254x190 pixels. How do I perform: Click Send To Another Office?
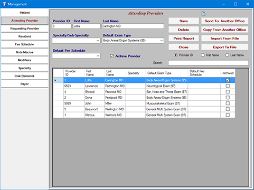(225, 21)
